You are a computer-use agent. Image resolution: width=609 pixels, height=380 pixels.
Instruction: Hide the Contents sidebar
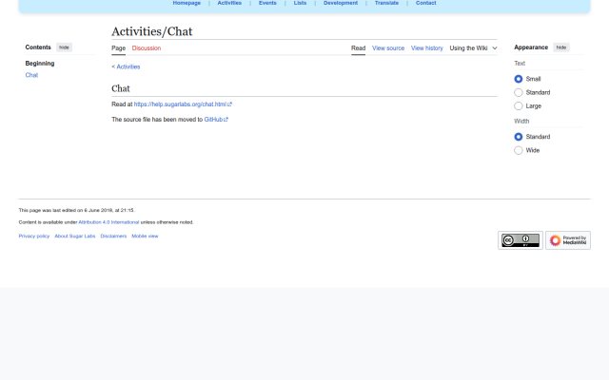64,47
